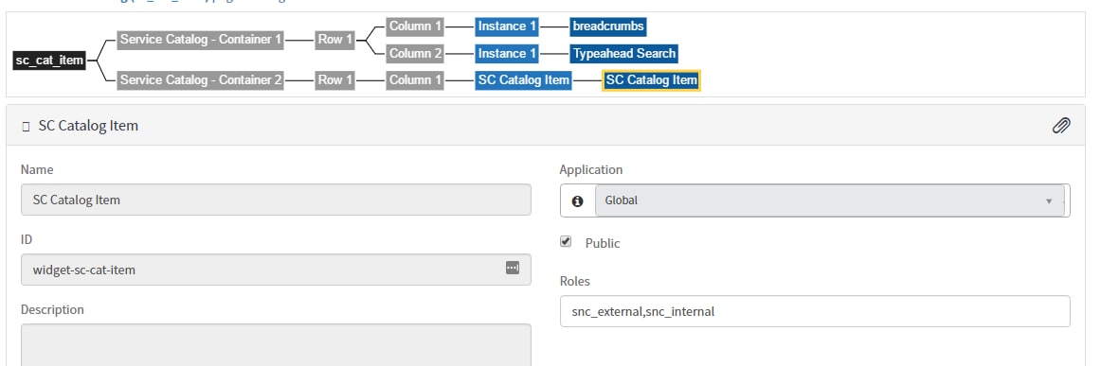Select Service Catalog - Container 1 node

(x=200, y=40)
